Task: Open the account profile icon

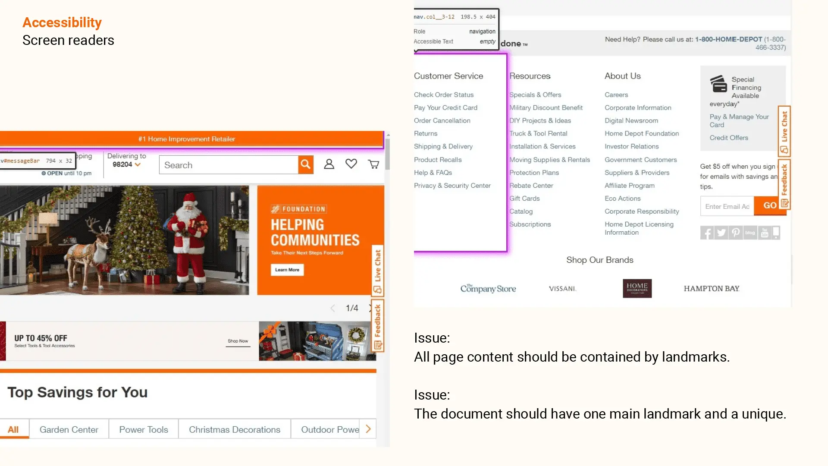Action: tap(329, 164)
